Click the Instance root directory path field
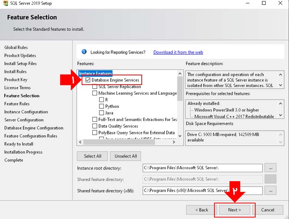The height and width of the screenshot is (219, 289). pyautogui.click(x=203, y=168)
